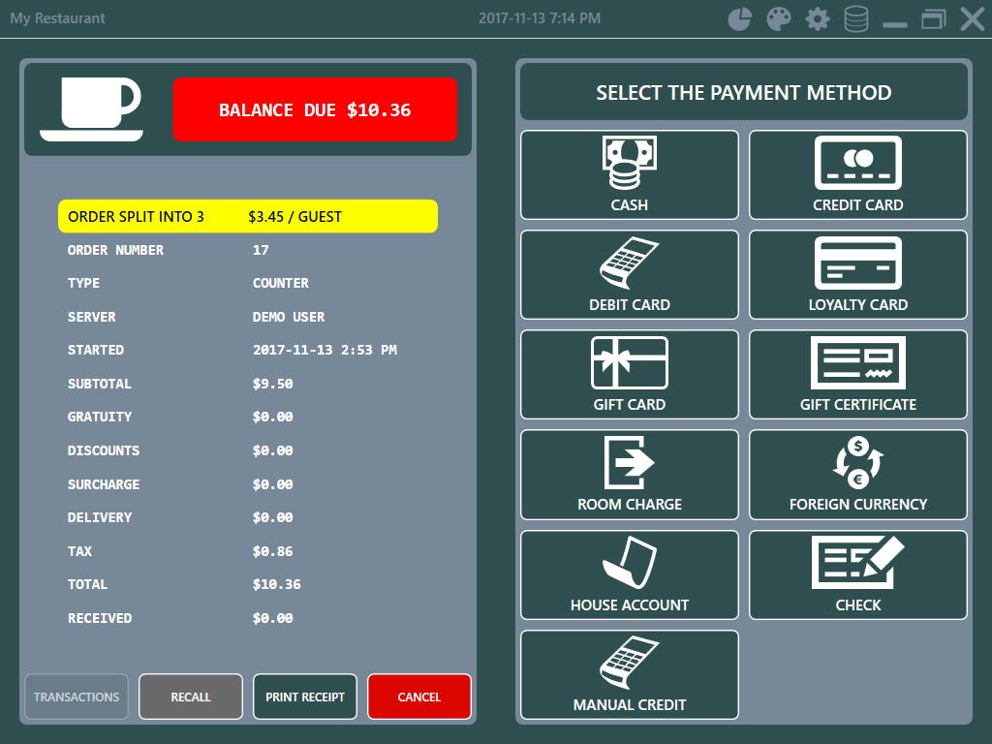Select Cash payment method
The image size is (992, 744).
point(630,174)
